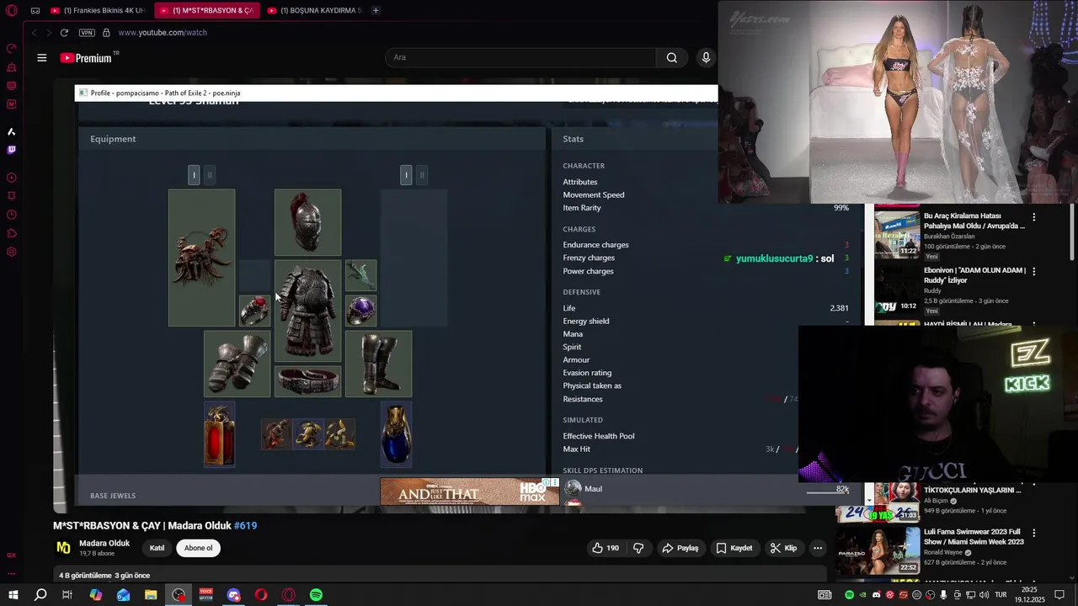Image resolution: width=1078 pixels, height=606 pixels.
Task: Open options menu for Bu Araç Kiralama video
Action: pyautogui.click(x=1034, y=217)
